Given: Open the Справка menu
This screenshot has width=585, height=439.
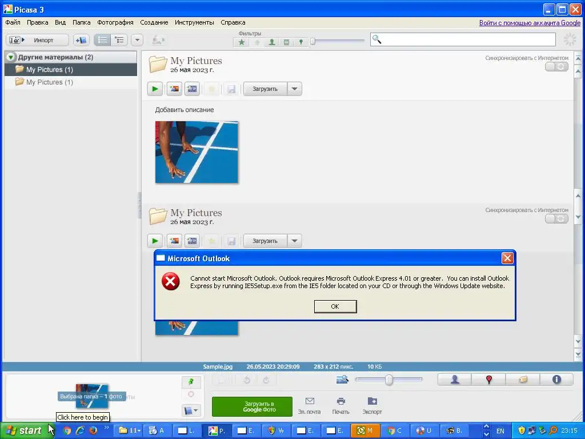Looking at the screenshot, I should [x=233, y=22].
